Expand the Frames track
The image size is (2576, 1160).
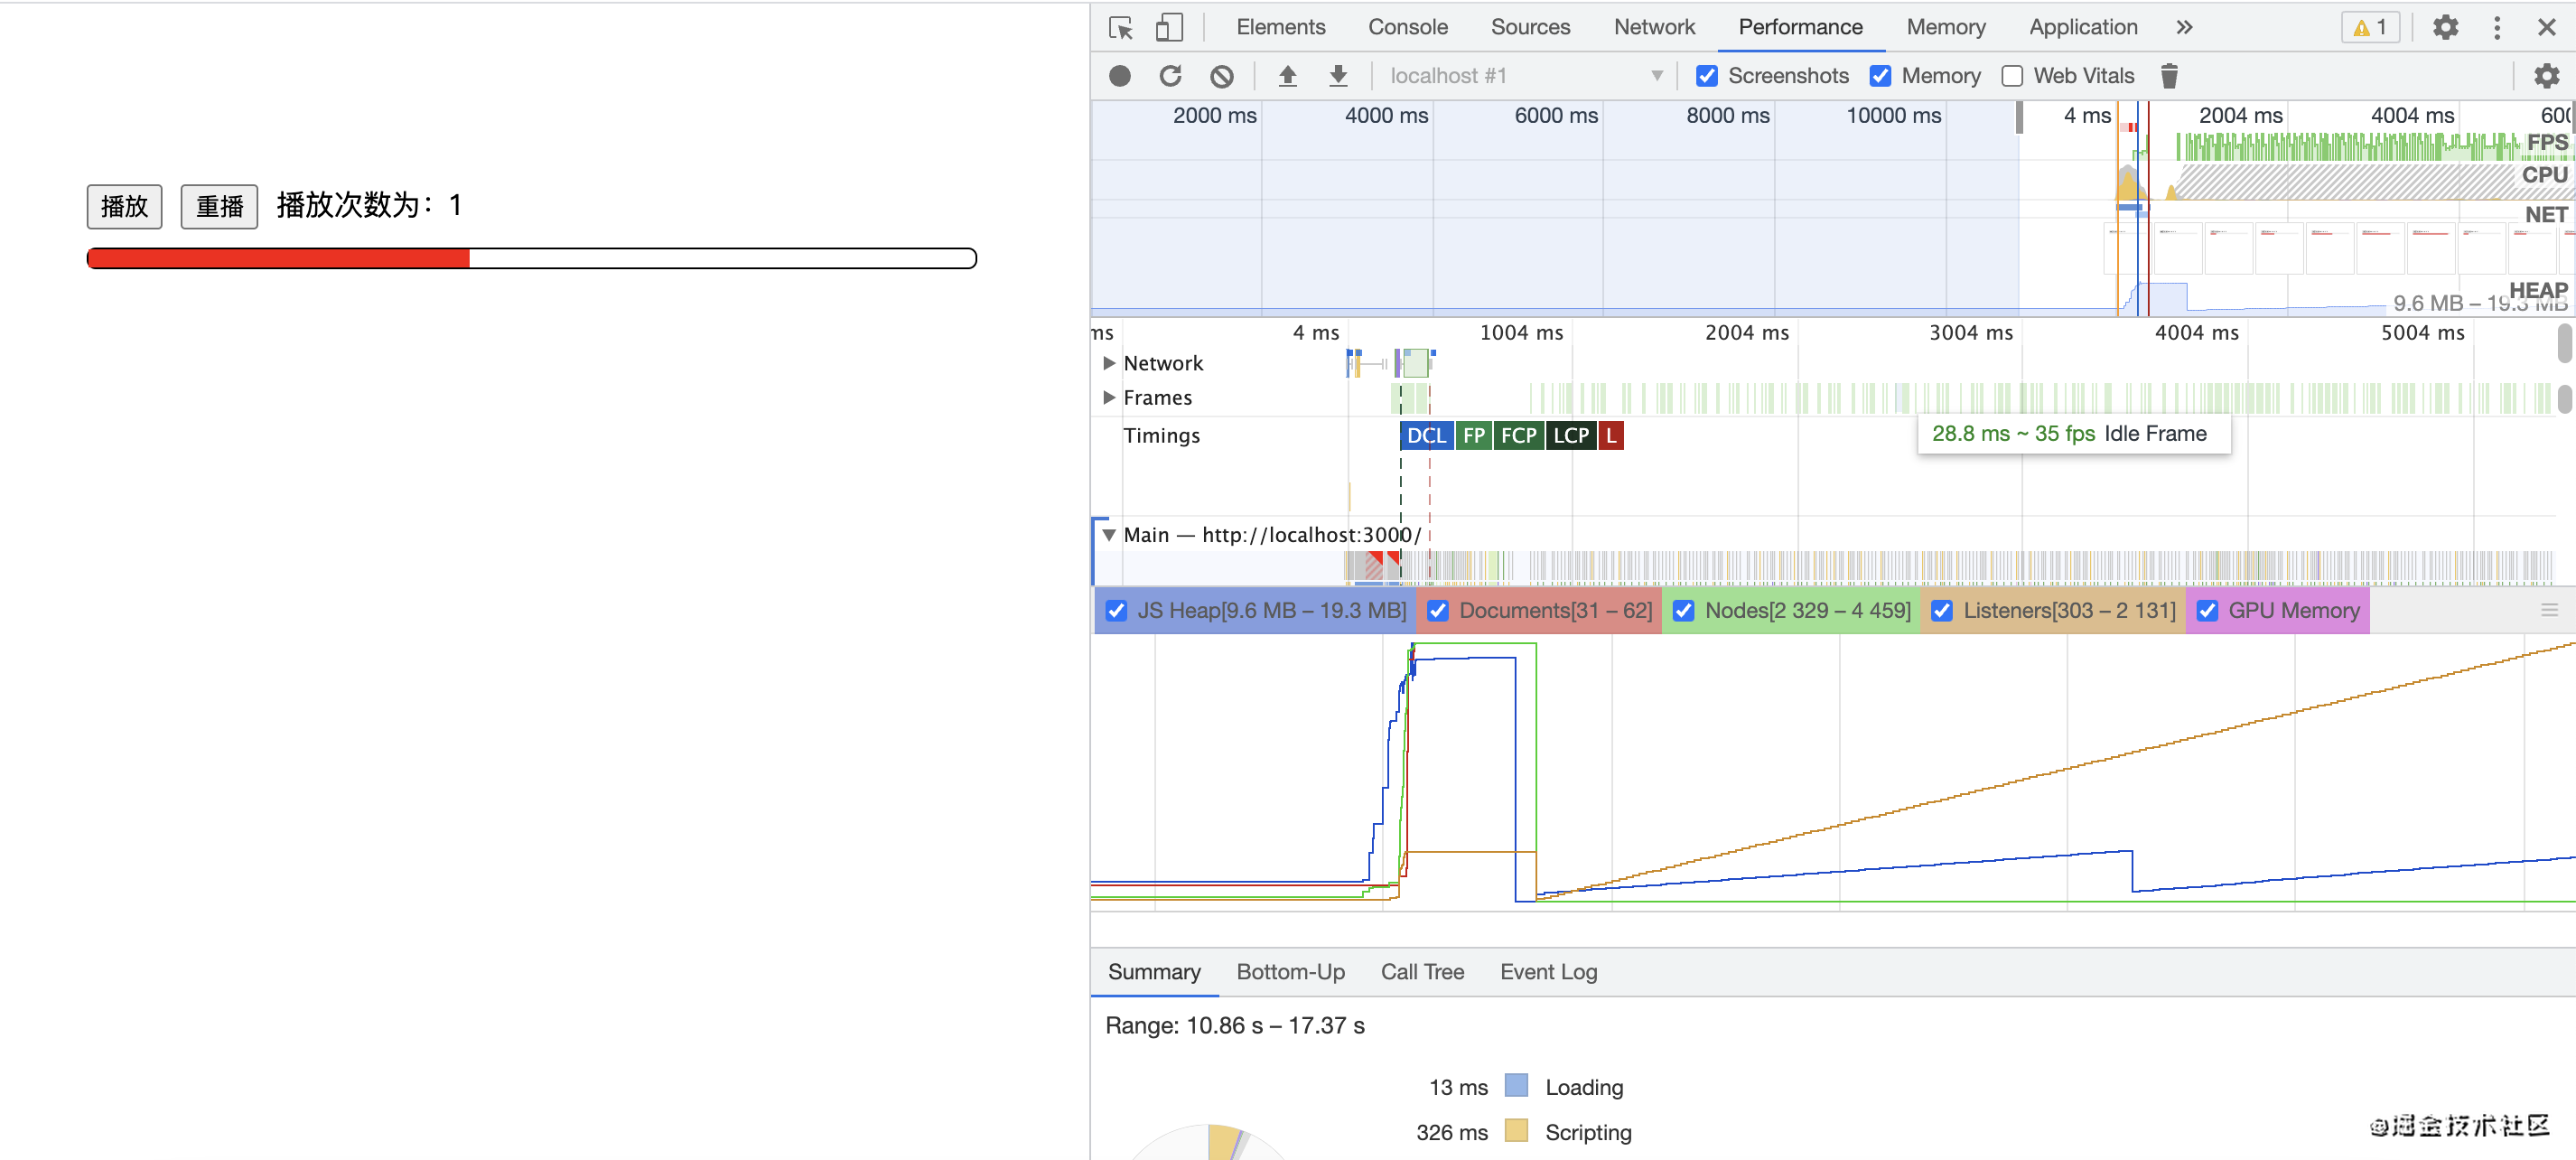point(1108,397)
